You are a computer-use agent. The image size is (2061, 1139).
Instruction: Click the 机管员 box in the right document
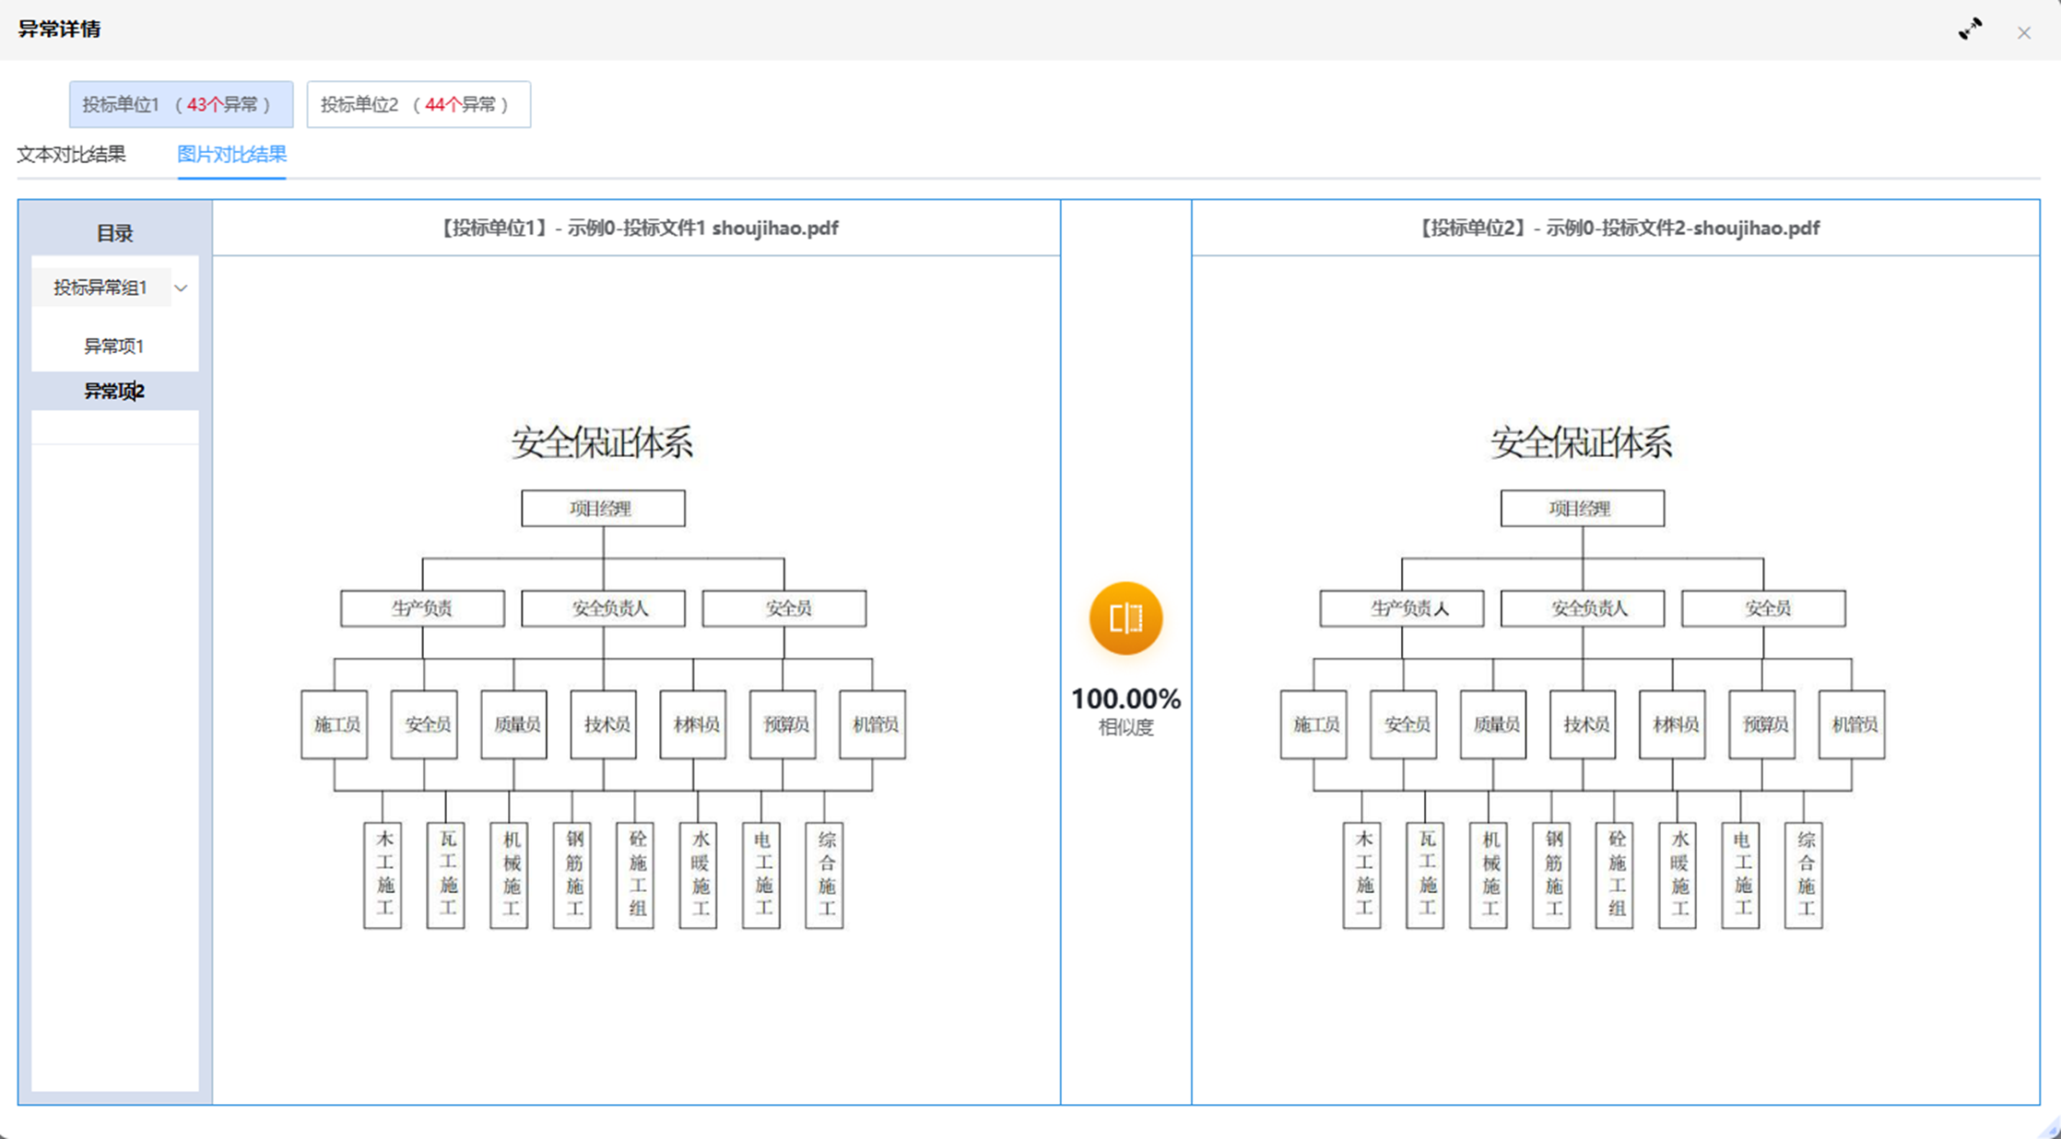coord(1852,724)
